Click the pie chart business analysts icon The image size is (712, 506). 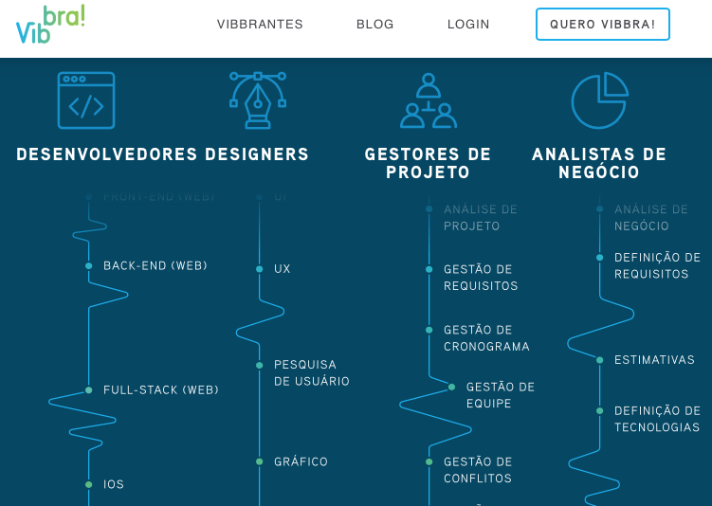coord(599,101)
